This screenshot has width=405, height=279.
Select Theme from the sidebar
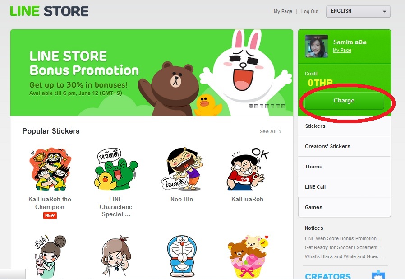(x=313, y=167)
